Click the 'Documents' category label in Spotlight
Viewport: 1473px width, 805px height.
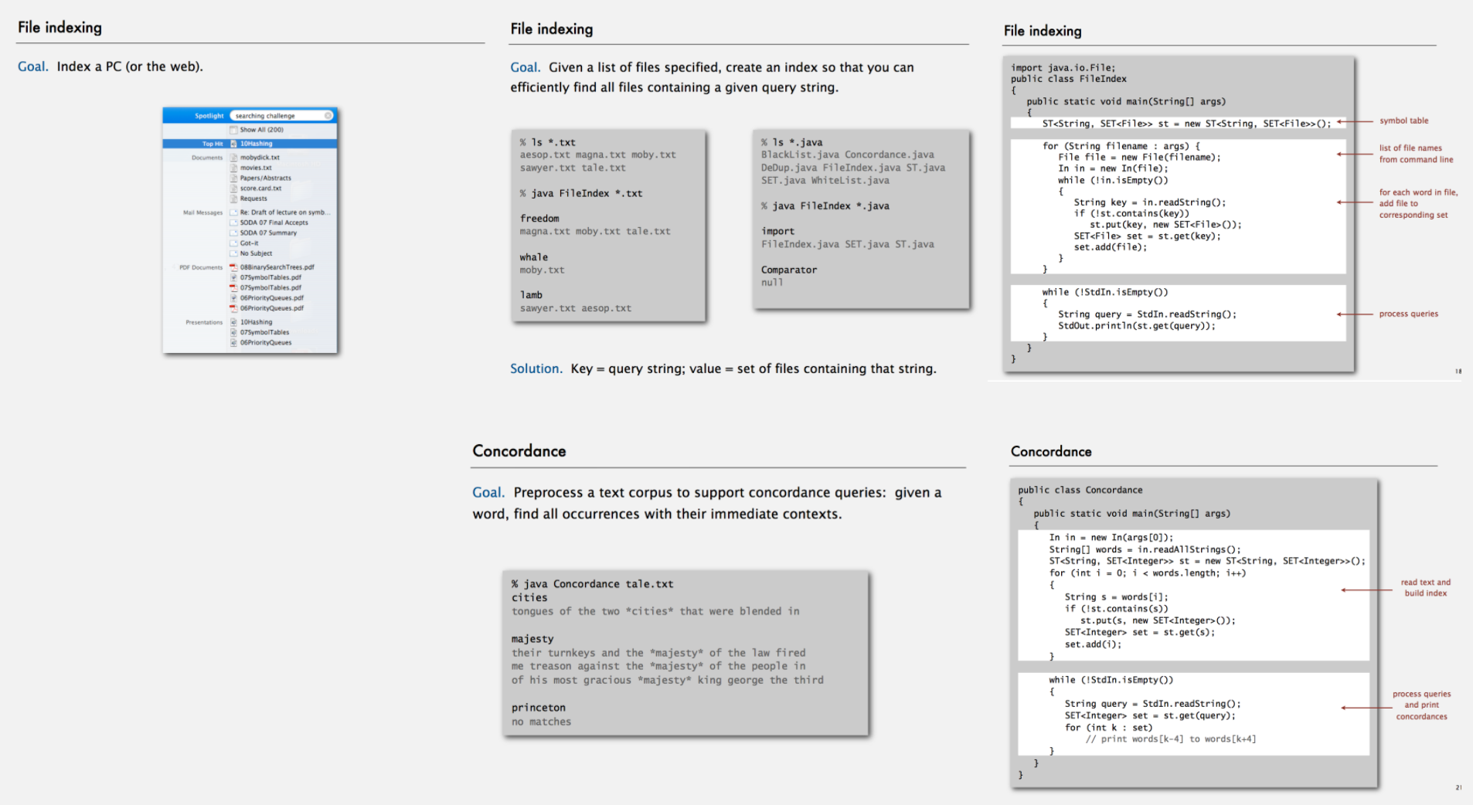click(207, 158)
